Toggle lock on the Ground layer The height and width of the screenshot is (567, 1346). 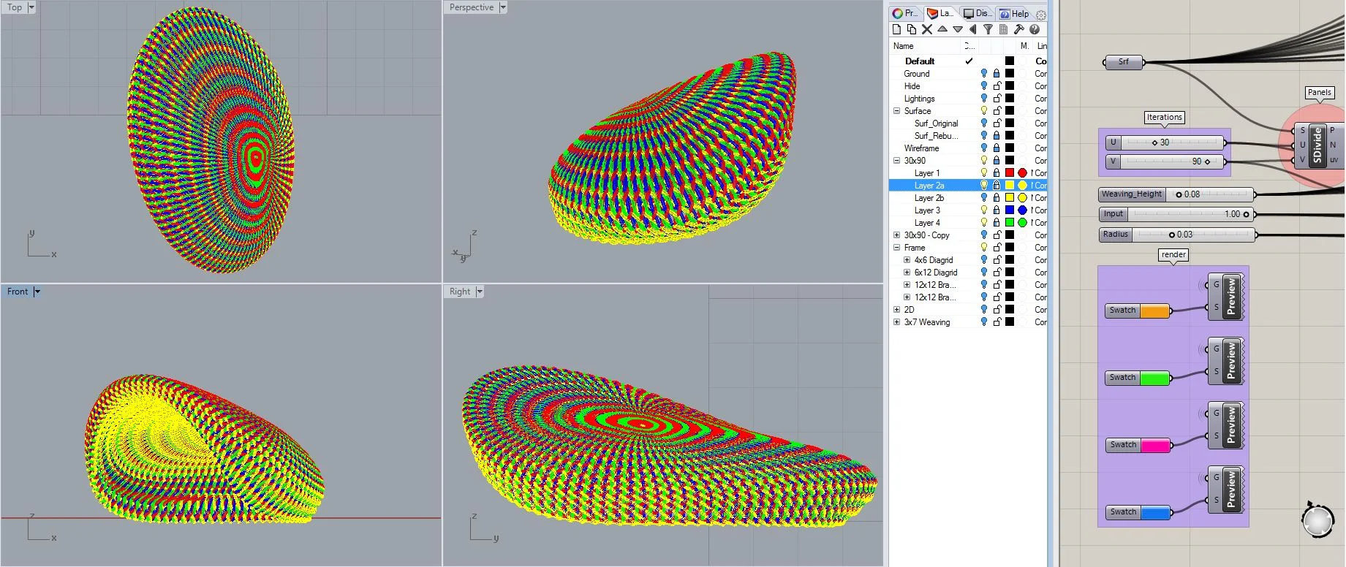coord(997,74)
